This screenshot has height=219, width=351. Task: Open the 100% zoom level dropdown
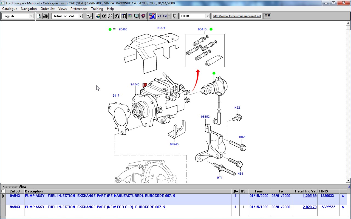coord(207,16)
